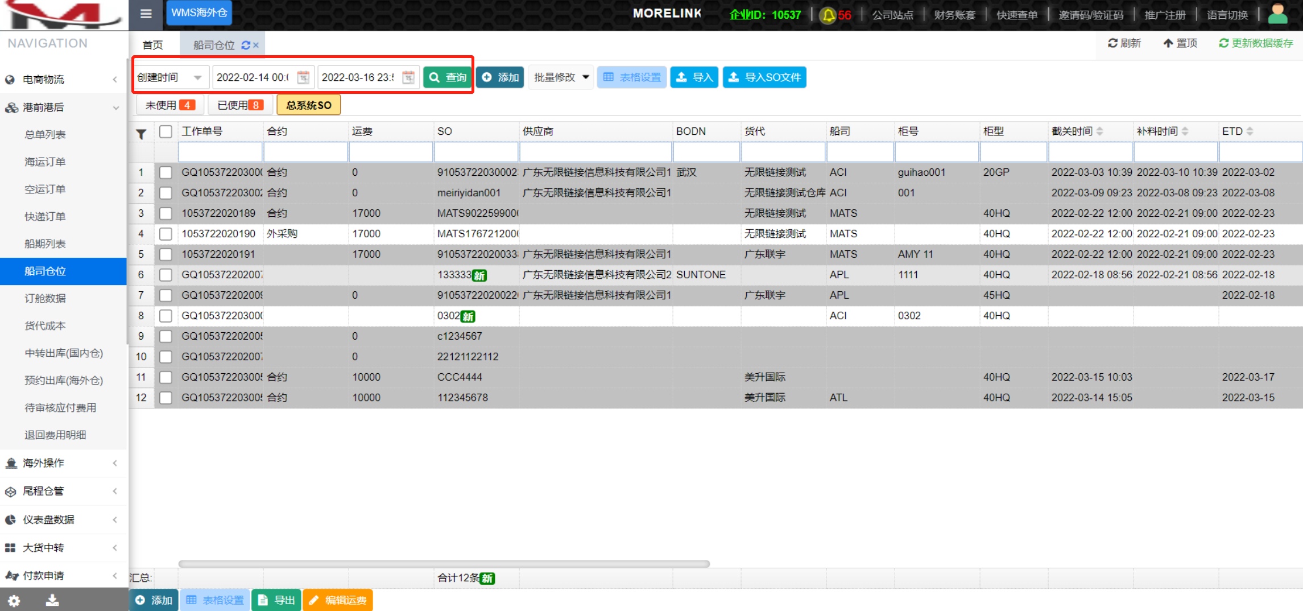This screenshot has height=611, width=1303.
Task: Tick the checkbox for row 1
Action: click(x=166, y=172)
